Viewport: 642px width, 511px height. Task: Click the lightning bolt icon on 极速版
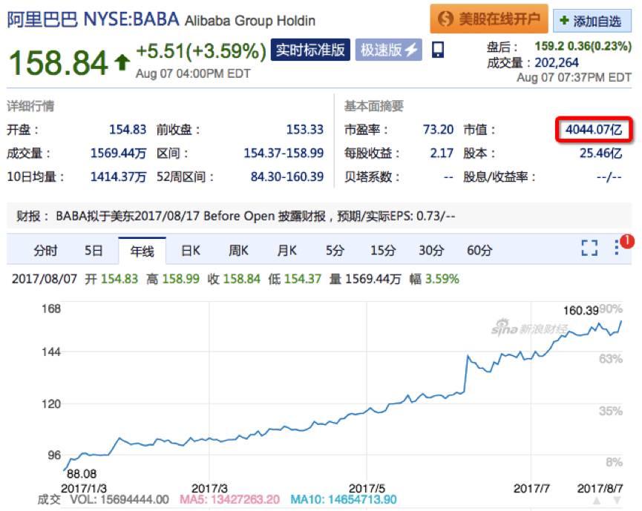411,50
